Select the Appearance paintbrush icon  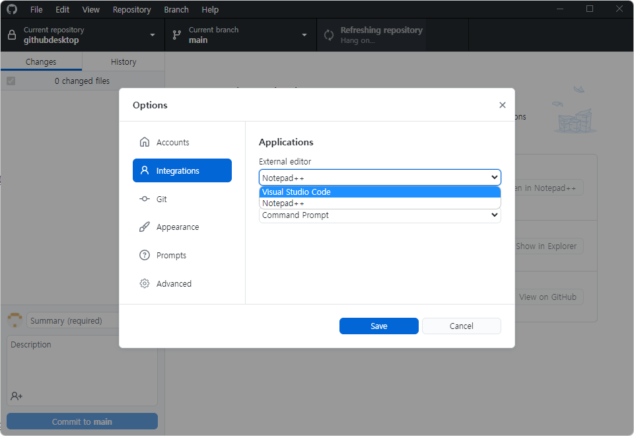point(144,227)
